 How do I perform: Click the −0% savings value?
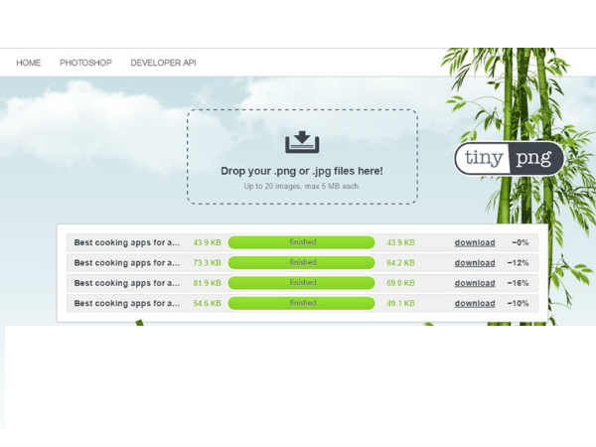[520, 242]
